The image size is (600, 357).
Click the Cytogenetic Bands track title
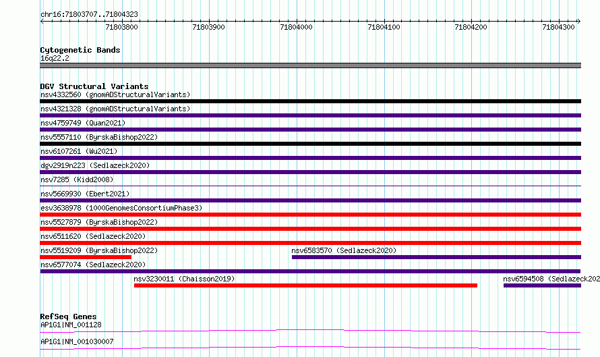[80, 50]
